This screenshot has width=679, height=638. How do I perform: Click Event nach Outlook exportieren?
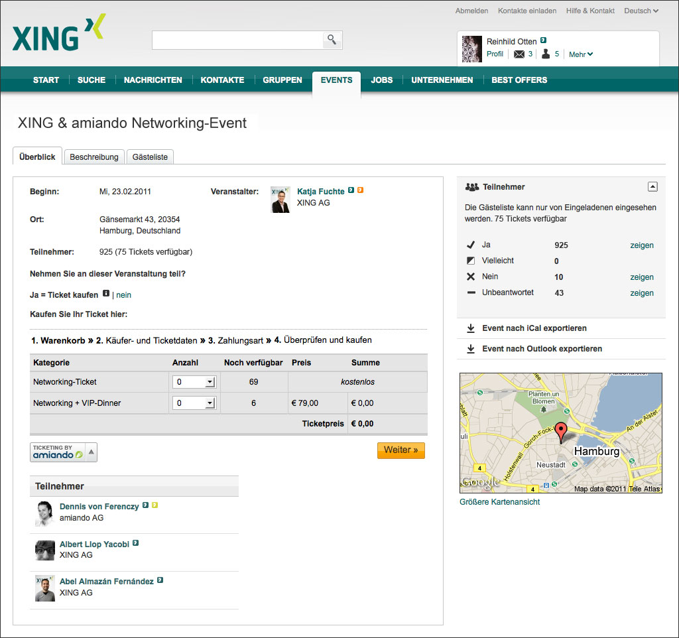coord(542,349)
